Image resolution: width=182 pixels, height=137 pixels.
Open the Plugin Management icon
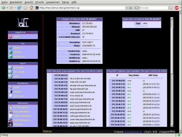pyautogui.click(x=11, y=120)
